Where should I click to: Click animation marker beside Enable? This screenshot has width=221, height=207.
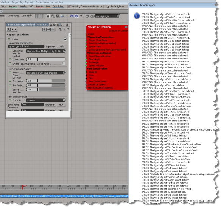tap(9, 39)
